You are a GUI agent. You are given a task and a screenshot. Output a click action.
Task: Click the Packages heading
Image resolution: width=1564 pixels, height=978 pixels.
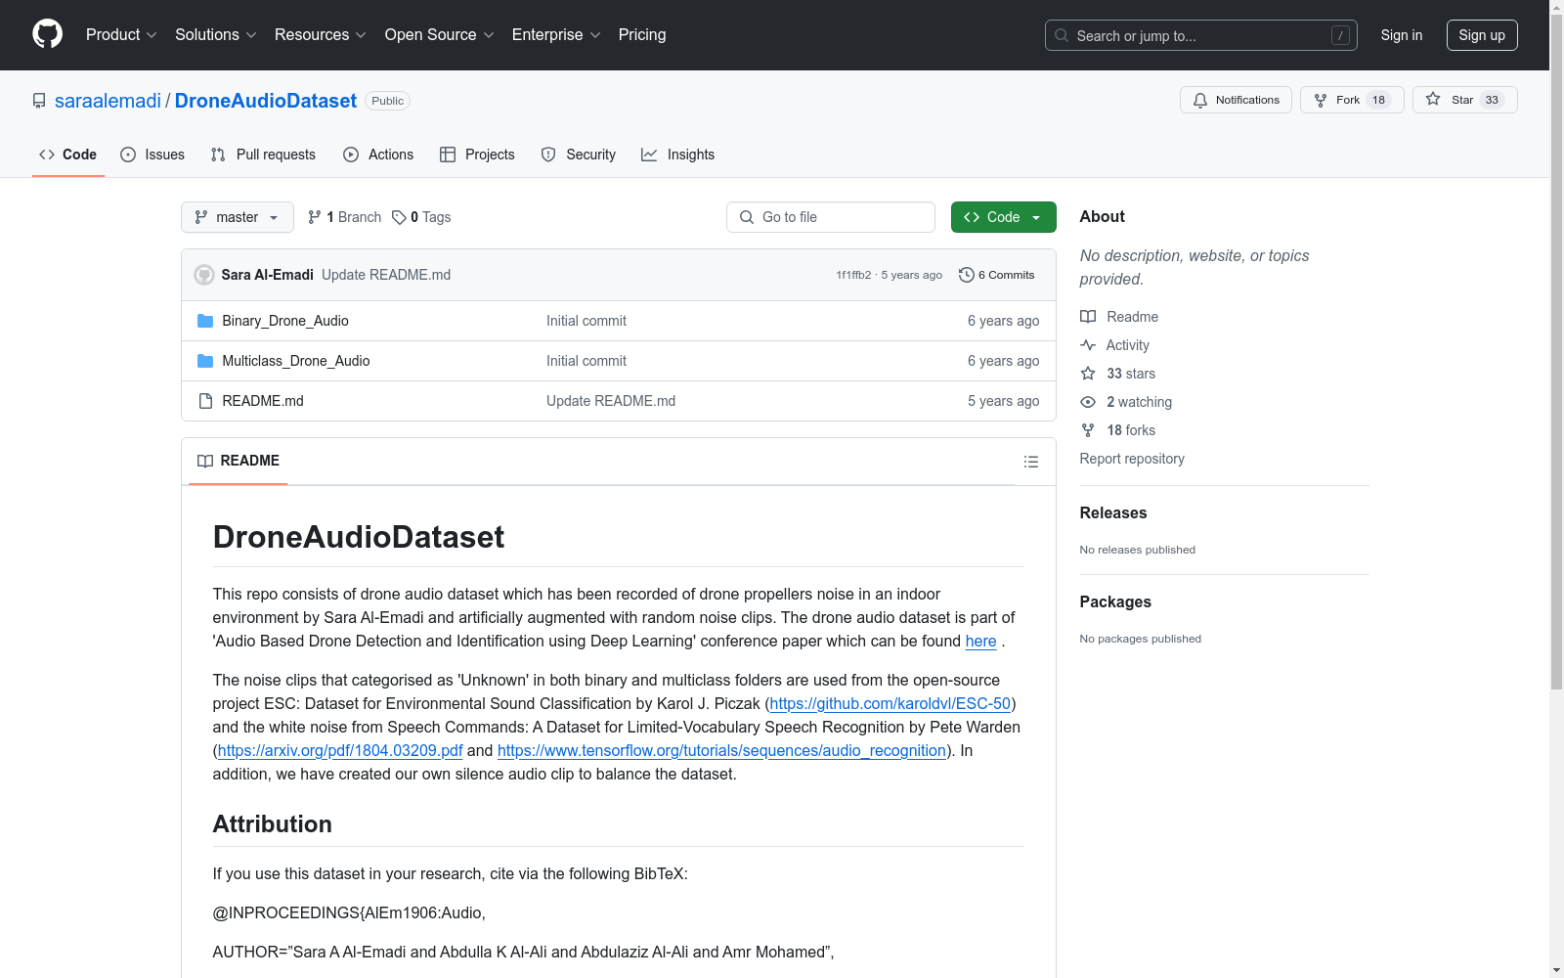(x=1115, y=601)
